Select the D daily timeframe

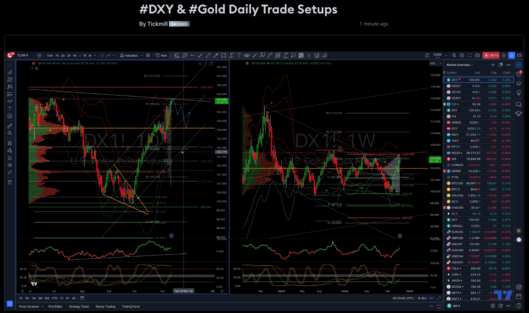point(80,55)
